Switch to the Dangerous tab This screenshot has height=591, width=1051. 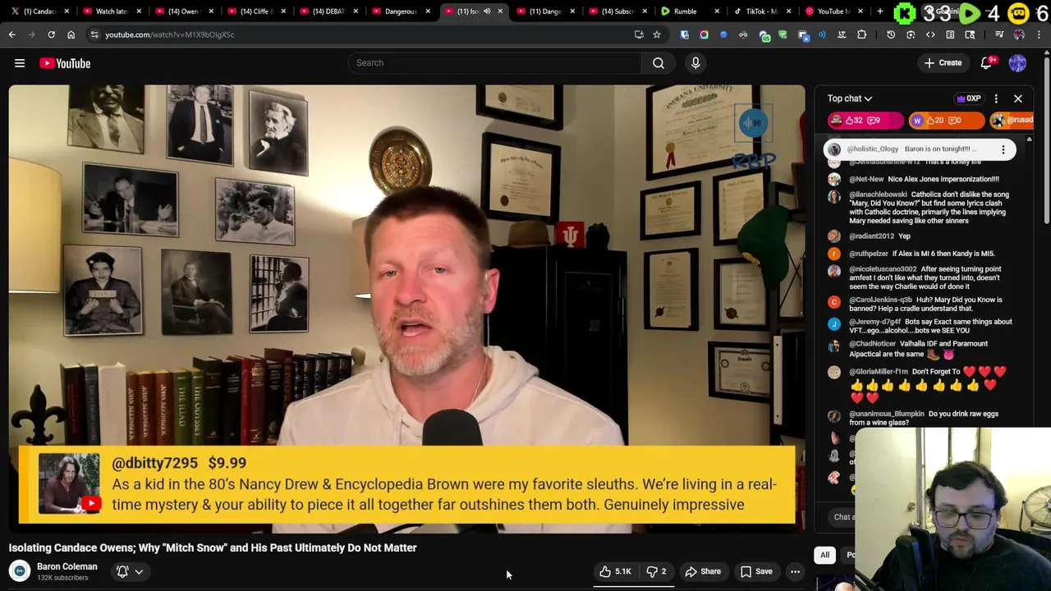click(x=401, y=11)
